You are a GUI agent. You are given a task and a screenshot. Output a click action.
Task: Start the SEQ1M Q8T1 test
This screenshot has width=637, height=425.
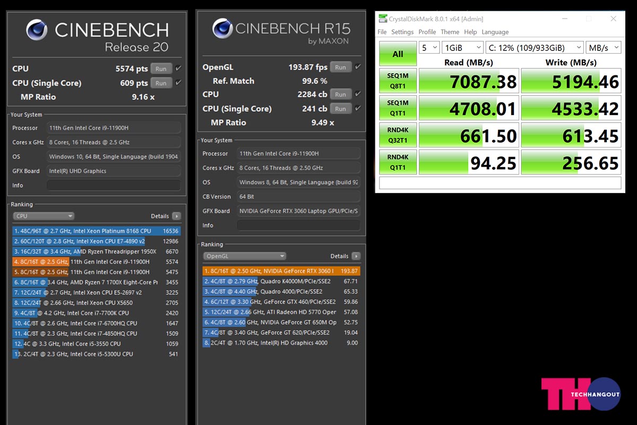click(x=398, y=81)
